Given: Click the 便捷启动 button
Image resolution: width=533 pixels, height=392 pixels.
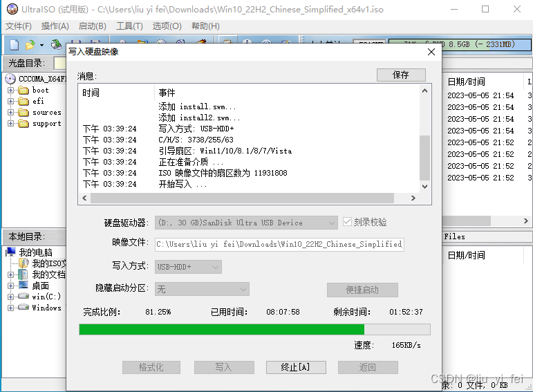Looking at the screenshot, I should coord(362,290).
